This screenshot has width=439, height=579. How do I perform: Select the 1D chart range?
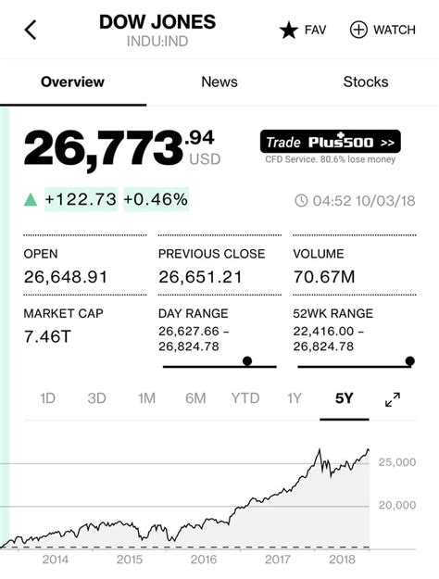pos(47,398)
